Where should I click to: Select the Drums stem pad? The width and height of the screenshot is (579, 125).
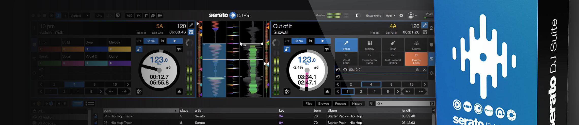tap(416, 45)
